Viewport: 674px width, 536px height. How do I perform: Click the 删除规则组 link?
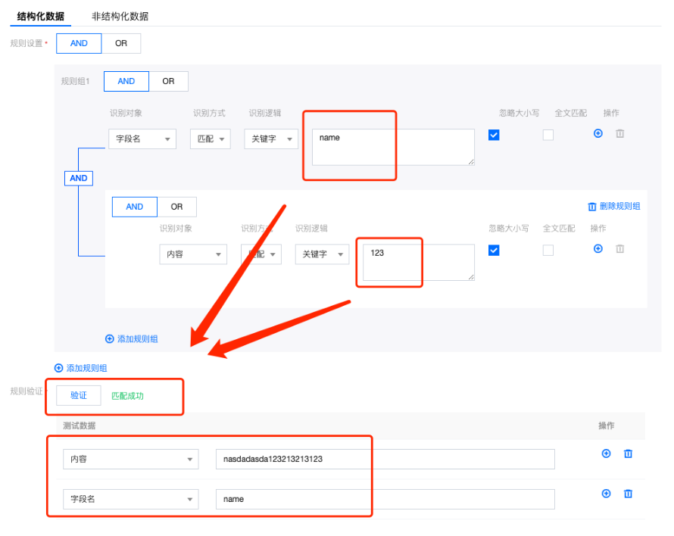point(614,206)
